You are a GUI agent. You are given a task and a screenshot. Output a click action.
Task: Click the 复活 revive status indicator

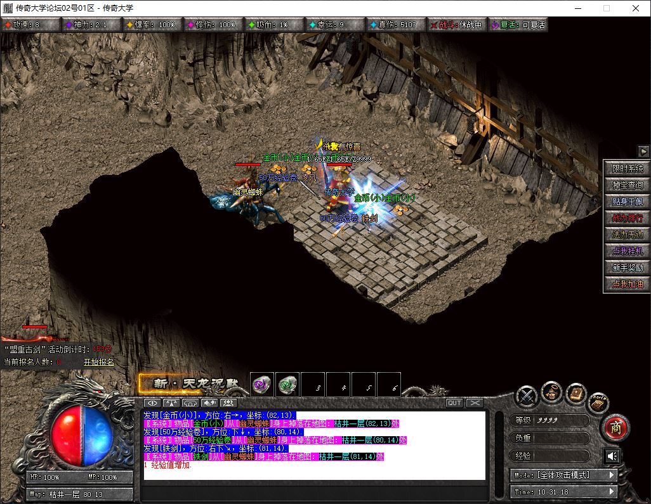point(518,25)
